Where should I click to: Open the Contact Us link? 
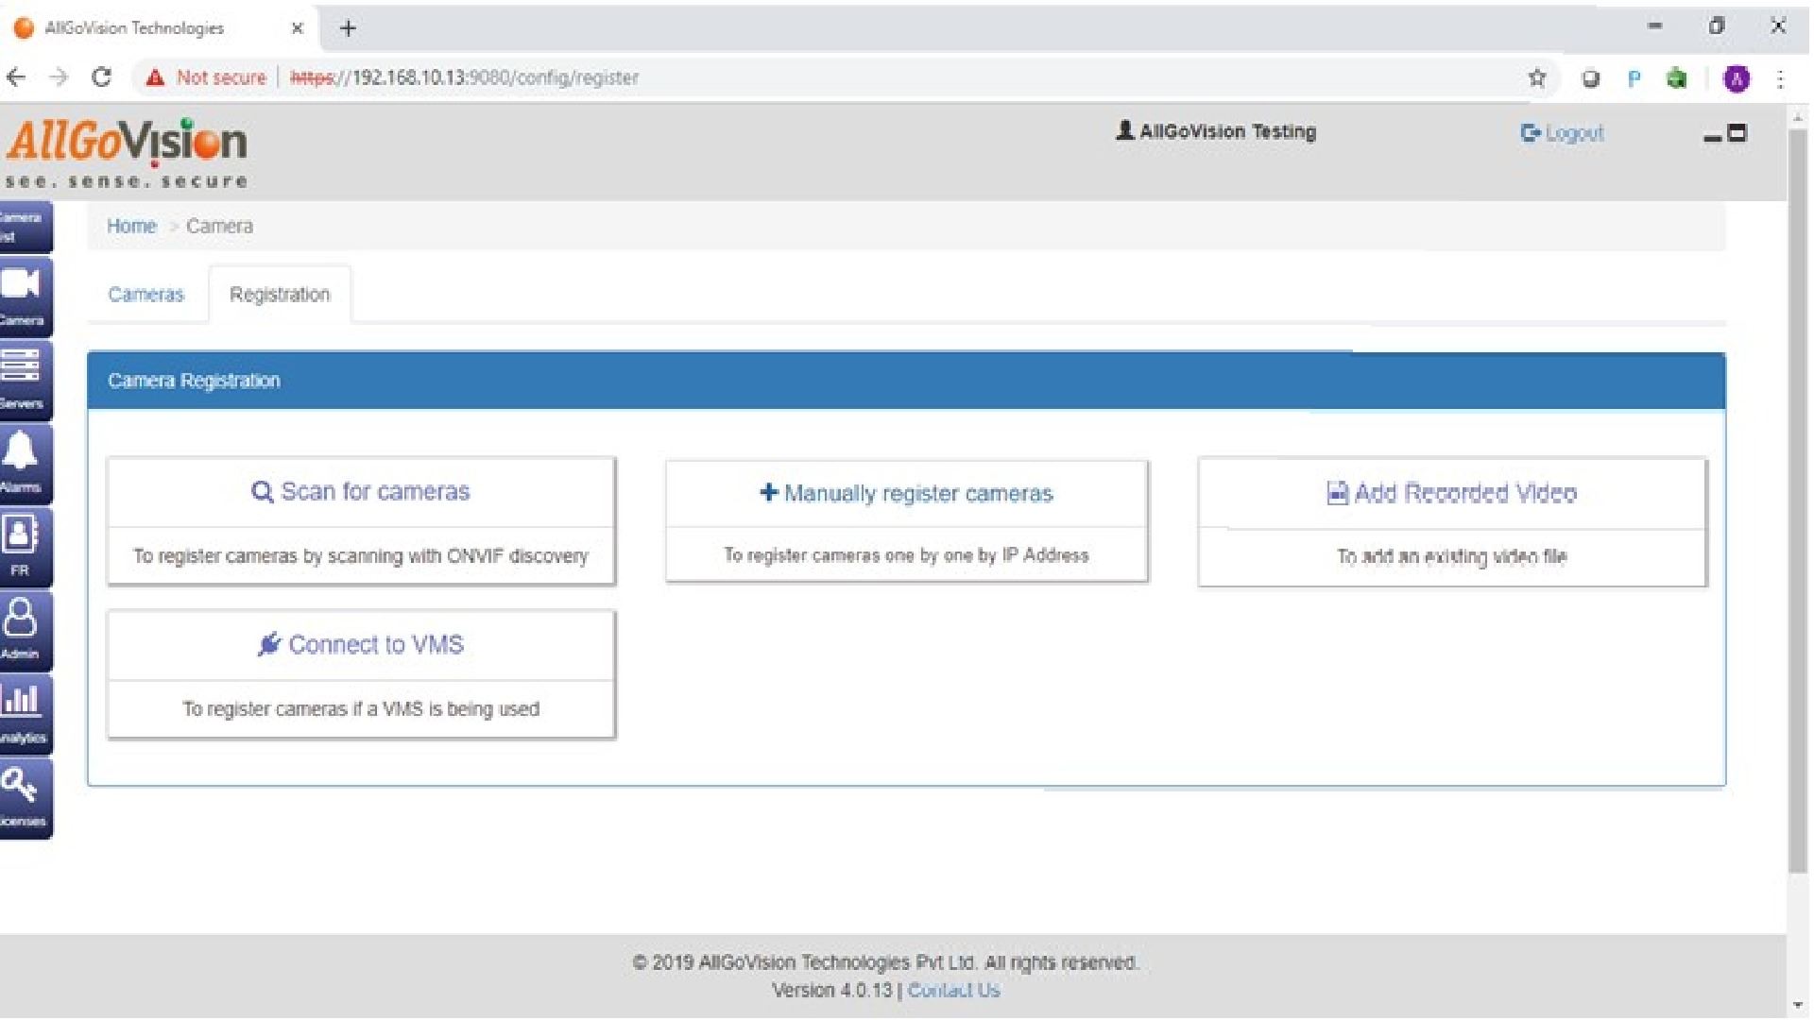coord(953,991)
